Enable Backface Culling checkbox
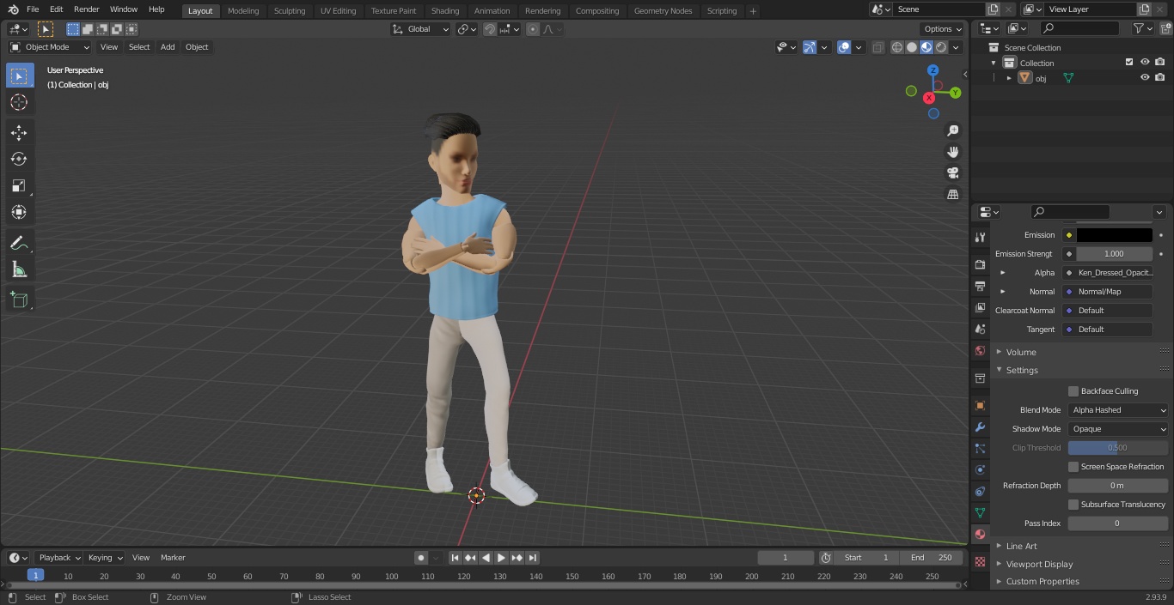The width and height of the screenshot is (1174, 605). click(1073, 391)
